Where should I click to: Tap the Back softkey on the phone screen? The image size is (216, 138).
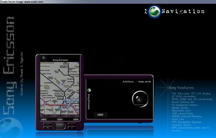coord(72,116)
